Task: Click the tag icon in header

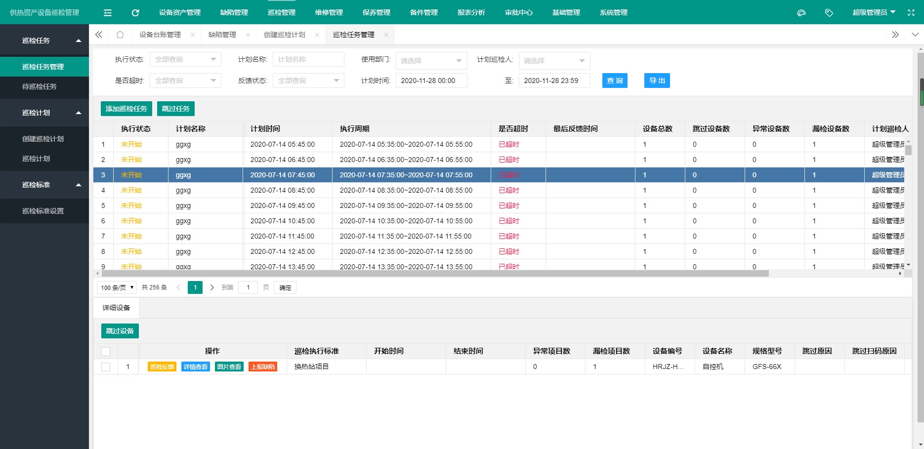Action: [x=829, y=13]
